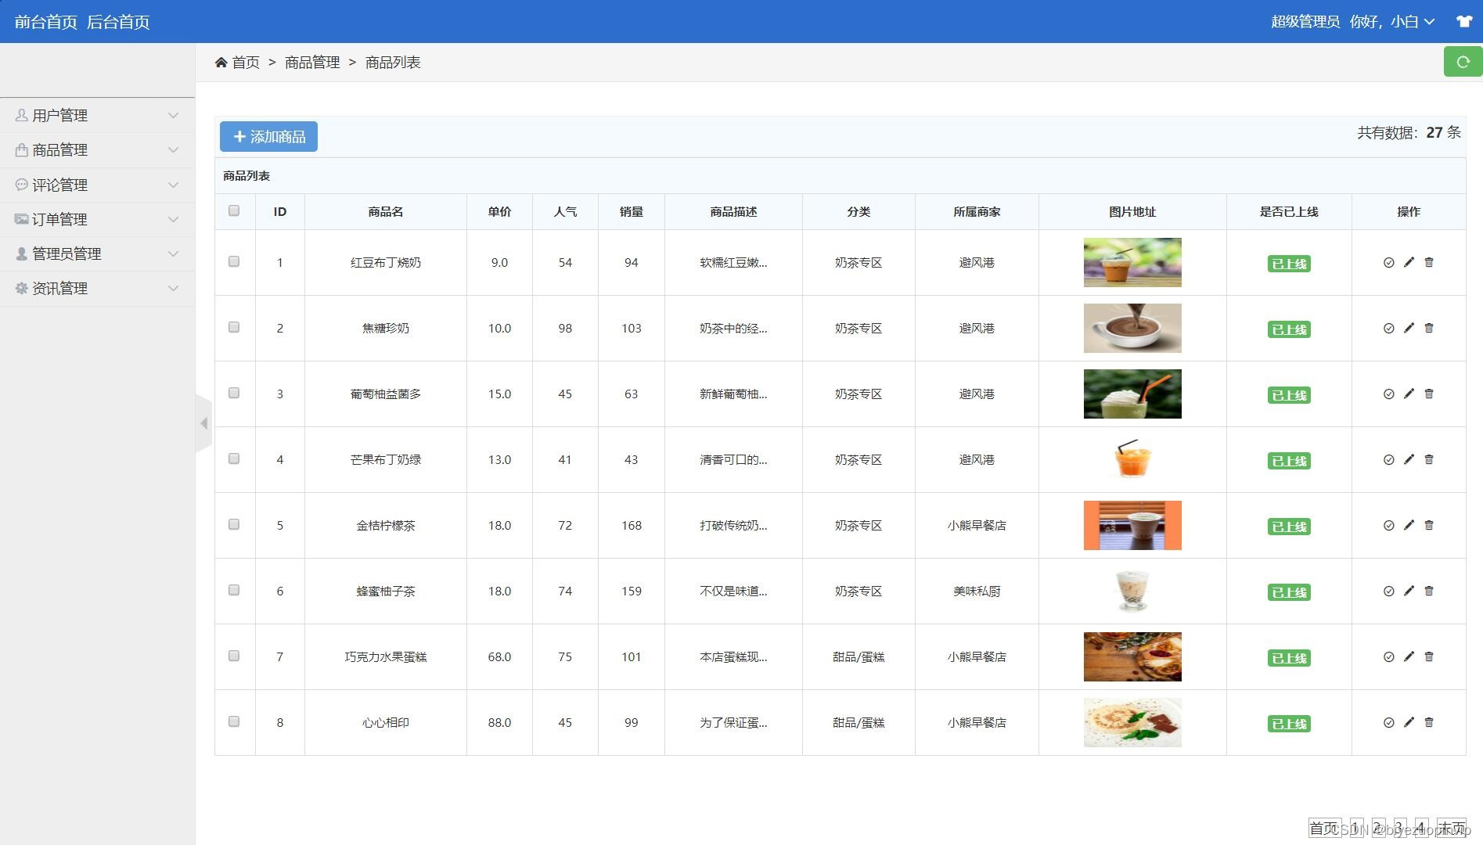Click 已上线 badge for 心心相印
Image resolution: width=1483 pixels, height=845 pixels.
coord(1289,724)
